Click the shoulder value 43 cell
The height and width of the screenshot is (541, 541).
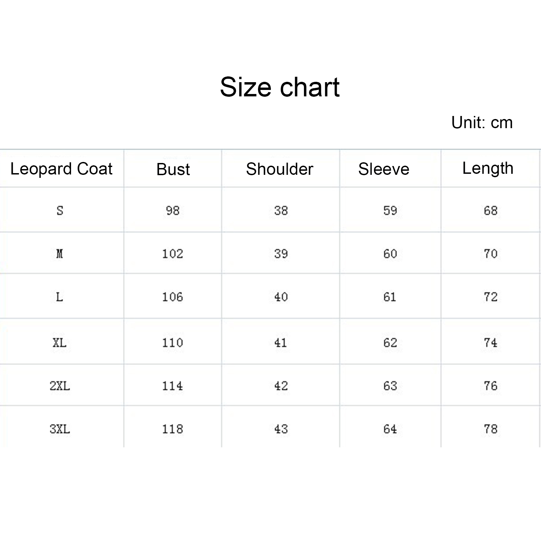pyautogui.click(x=281, y=429)
